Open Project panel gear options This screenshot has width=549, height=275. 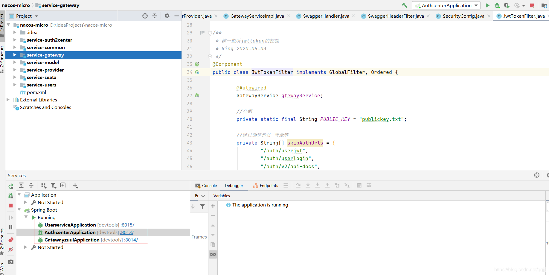(x=167, y=16)
